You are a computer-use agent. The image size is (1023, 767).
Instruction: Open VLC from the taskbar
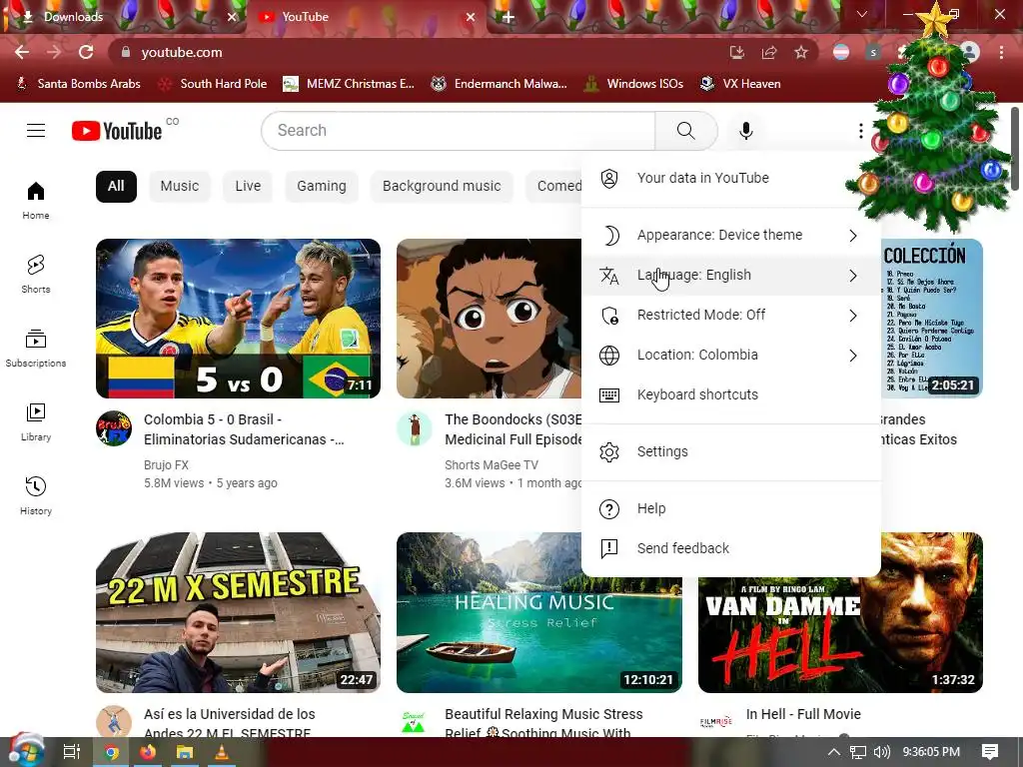[222, 753]
